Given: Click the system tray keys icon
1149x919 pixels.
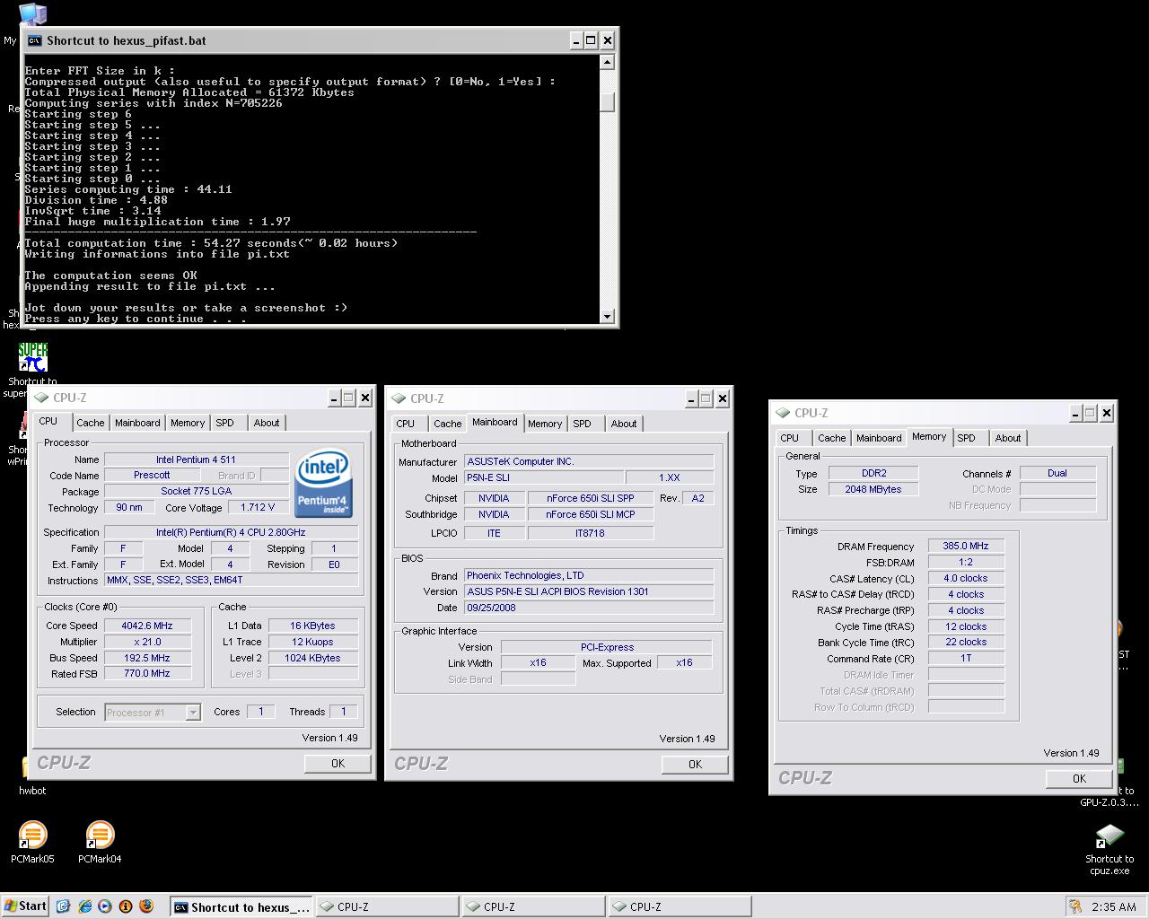Looking at the screenshot, I should coord(1075,906).
